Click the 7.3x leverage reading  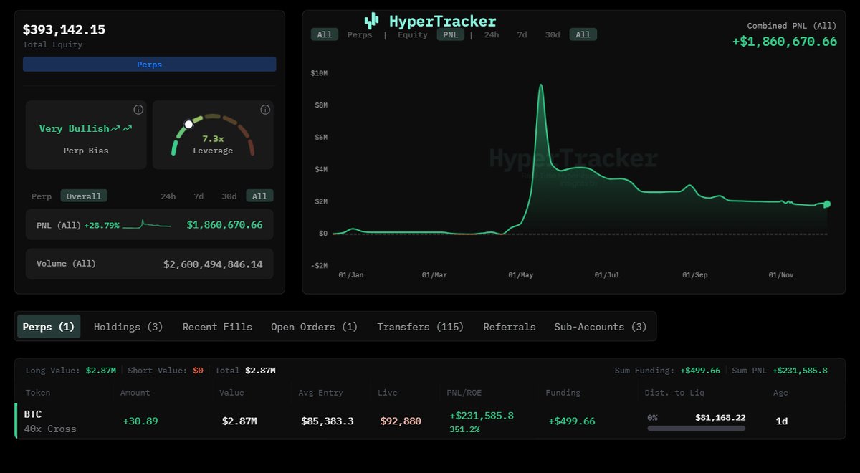[213, 138]
